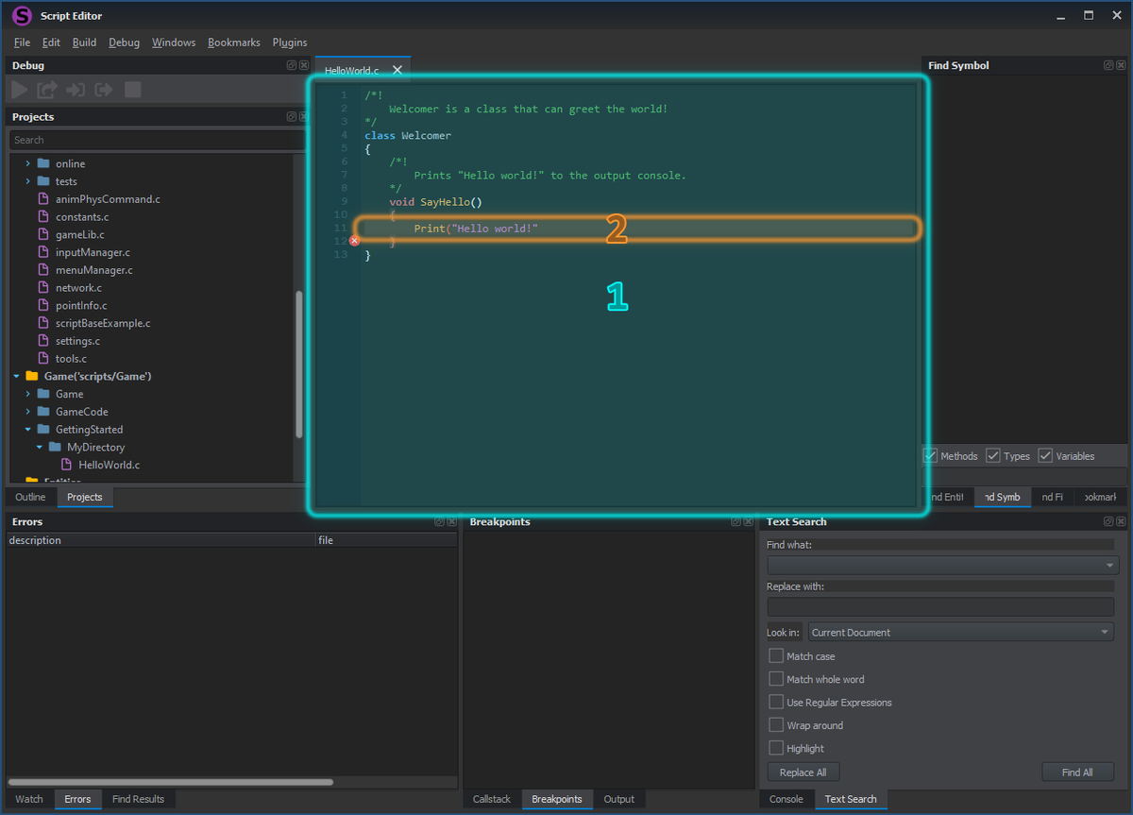
Task: Click the float icon on the Errors panel
Action: coord(438,520)
